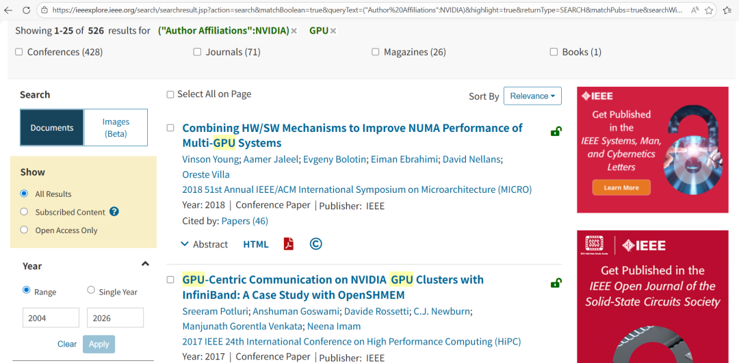Image resolution: width=739 pixels, height=363 pixels.
Task: Click open access lock icon of NUMA paper
Action: point(556,131)
